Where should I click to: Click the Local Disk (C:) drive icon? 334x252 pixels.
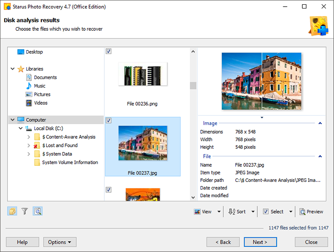coord(29,128)
